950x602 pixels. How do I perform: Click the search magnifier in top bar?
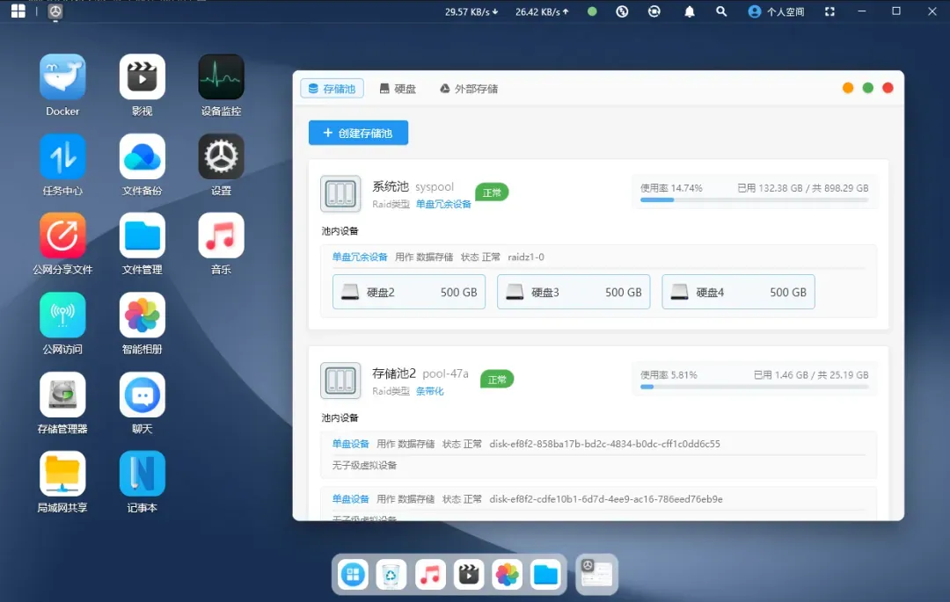click(721, 11)
